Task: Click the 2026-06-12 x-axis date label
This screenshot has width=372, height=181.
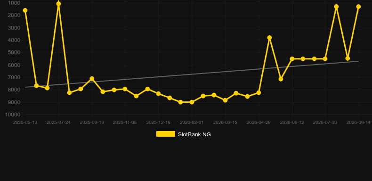Action: coord(292,123)
